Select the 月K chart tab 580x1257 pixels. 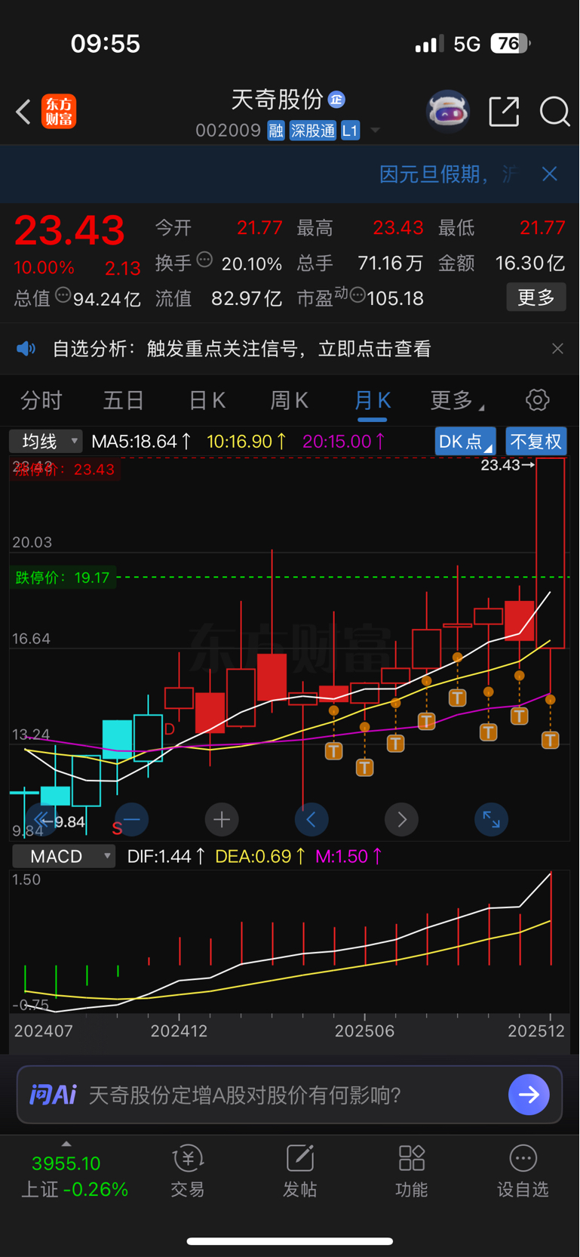point(373,400)
